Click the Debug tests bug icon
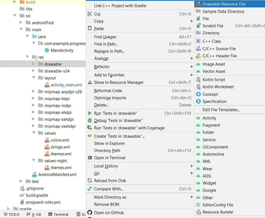 (90, 121)
